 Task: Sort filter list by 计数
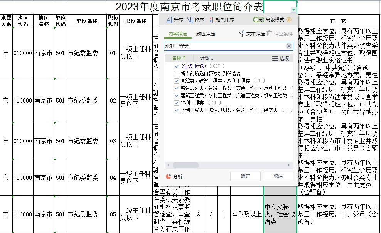(x=207, y=58)
